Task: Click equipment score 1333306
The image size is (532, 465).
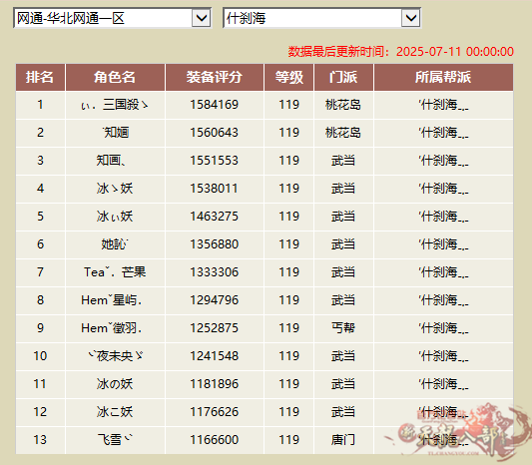Action: (x=214, y=272)
